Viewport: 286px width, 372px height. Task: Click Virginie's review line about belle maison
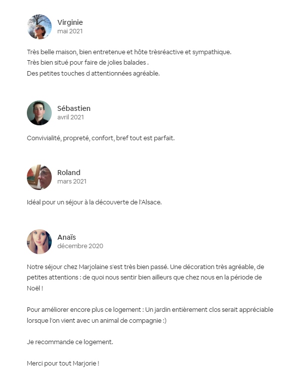point(129,52)
